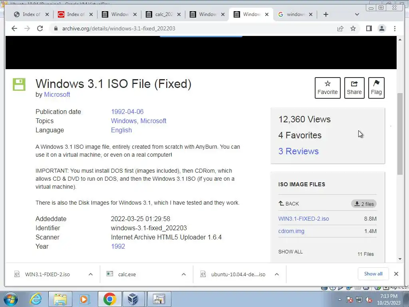Open the 1992 year link
Screen dimensions: 409x307
(118, 246)
